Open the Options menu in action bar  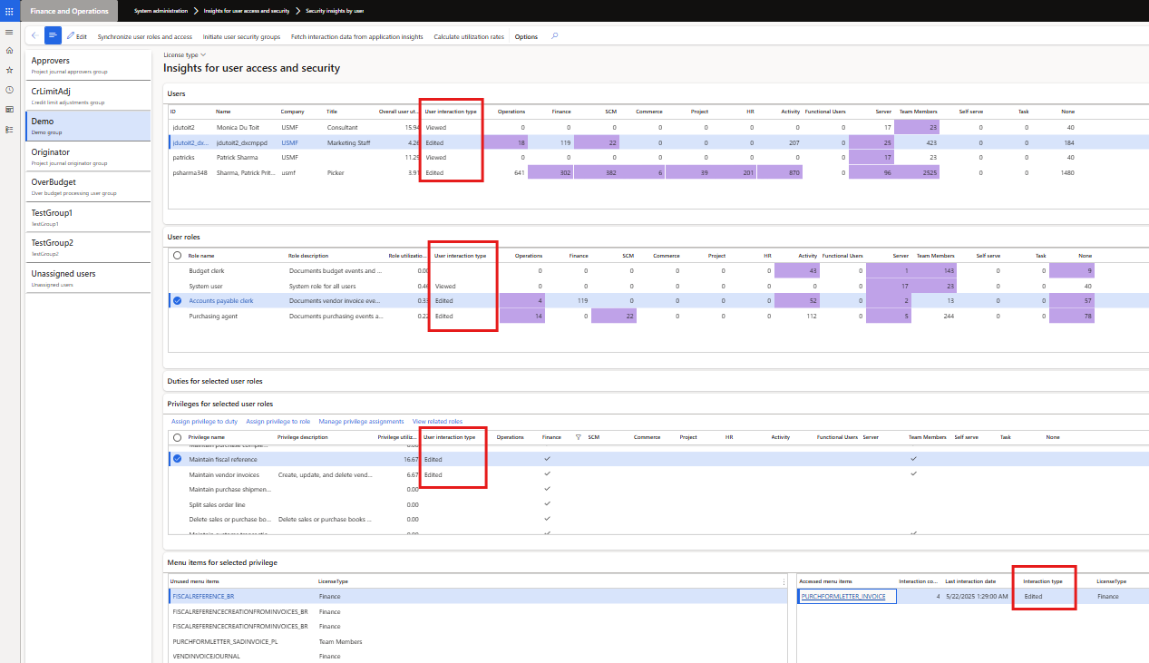[526, 36]
